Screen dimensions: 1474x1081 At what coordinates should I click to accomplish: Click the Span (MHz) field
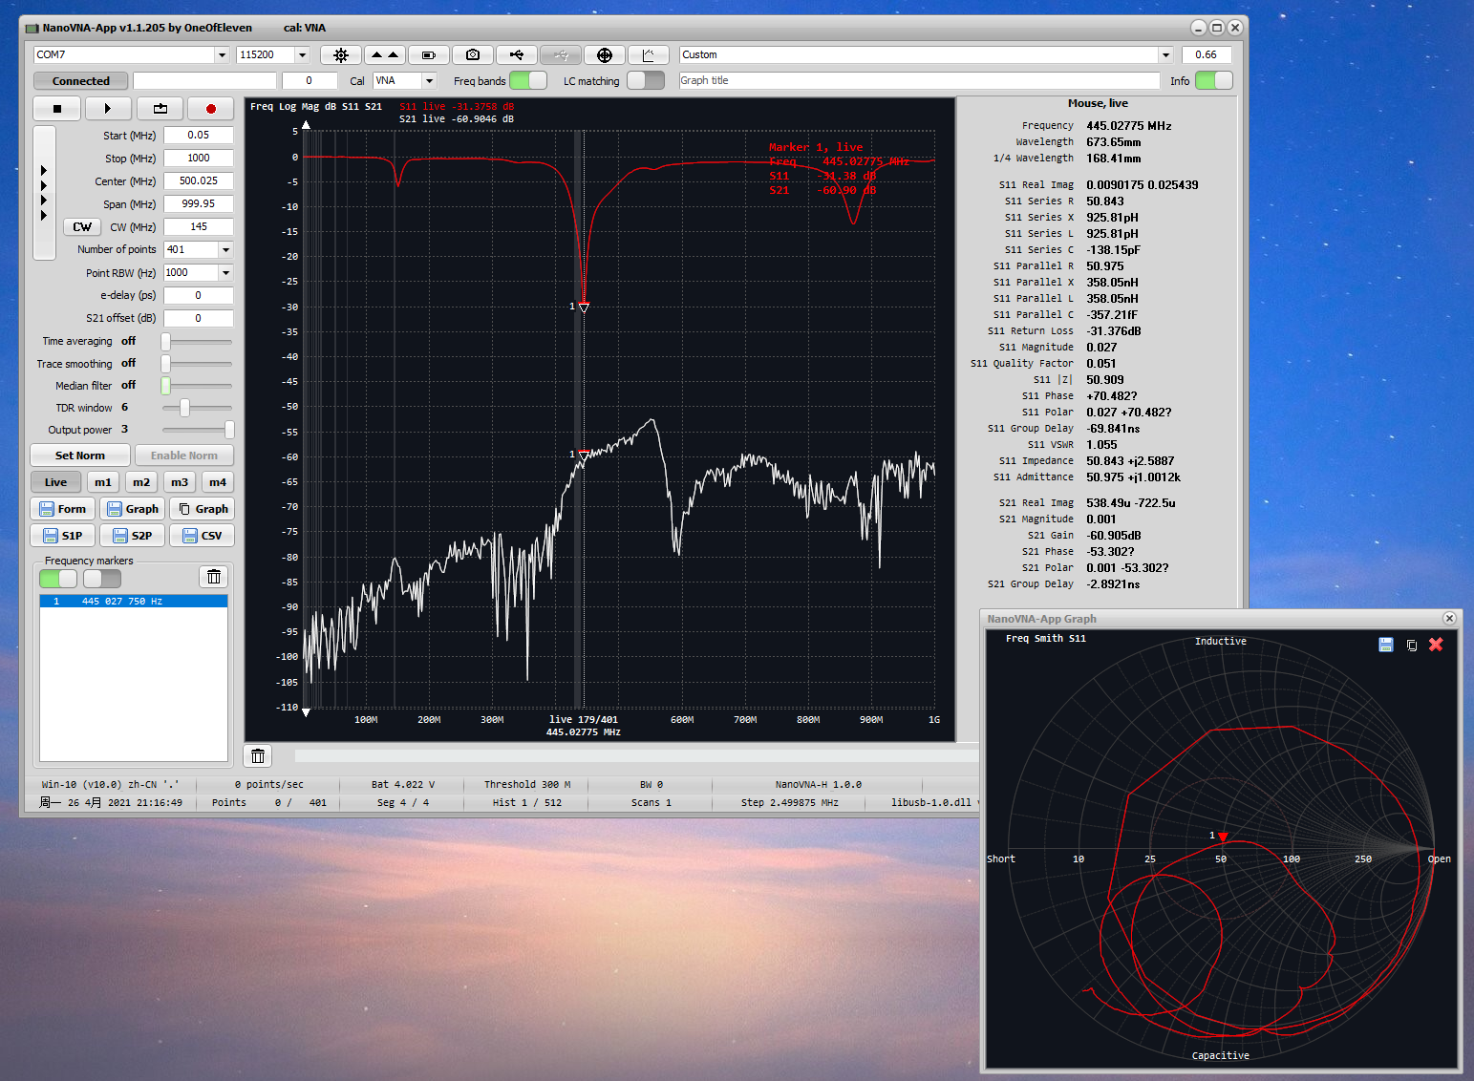click(198, 204)
